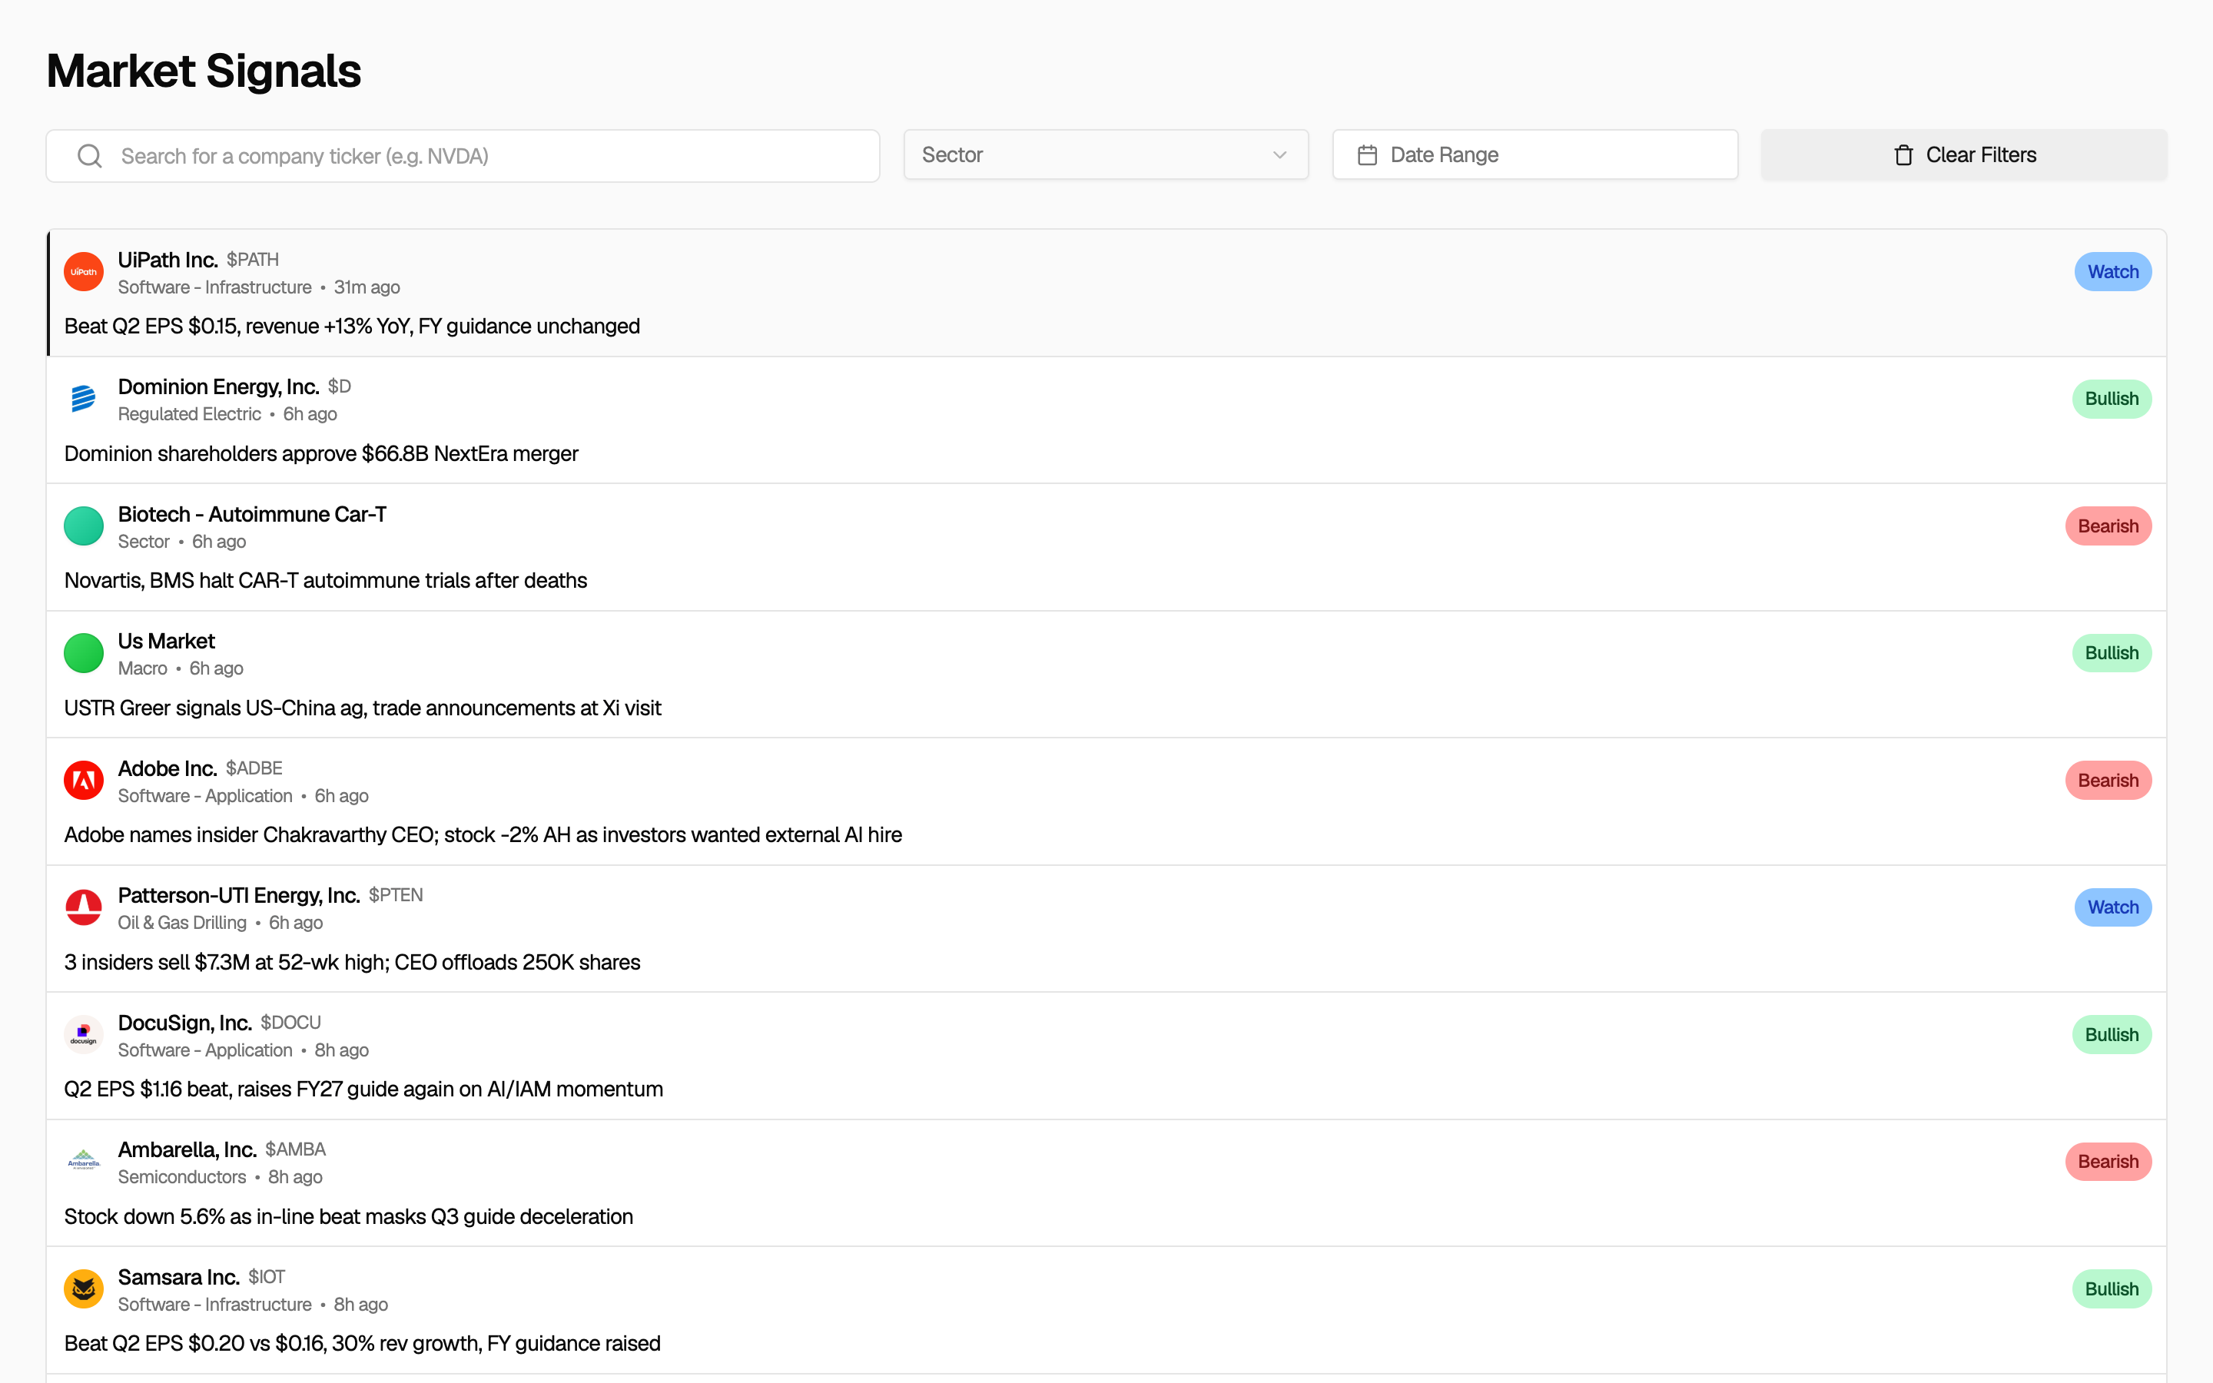Click the Watch badge on UiPath
This screenshot has width=2213, height=1383.
coord(2112,272)
